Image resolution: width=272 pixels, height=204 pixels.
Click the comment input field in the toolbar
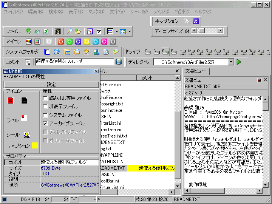pyautogui.click(x=74, y=62)
